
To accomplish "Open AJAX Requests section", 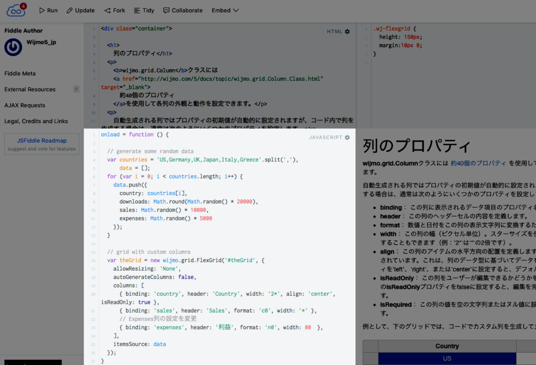I will 25,105.
